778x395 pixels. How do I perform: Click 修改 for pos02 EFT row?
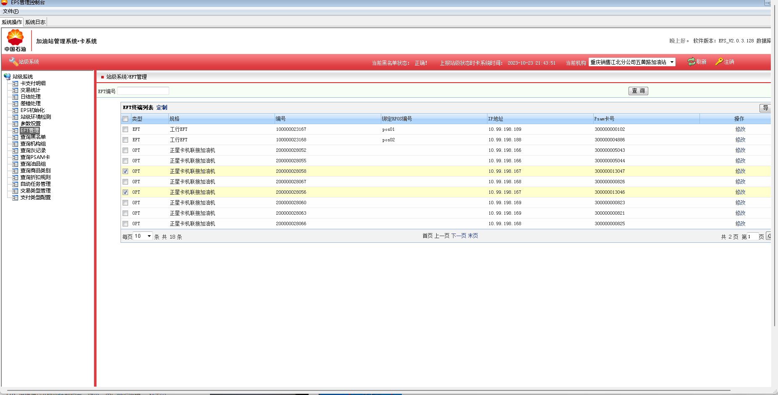click(740, 140)
